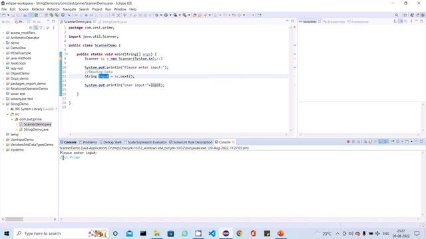Open Eclipse icon on taskbar

(x=226, y=233)
